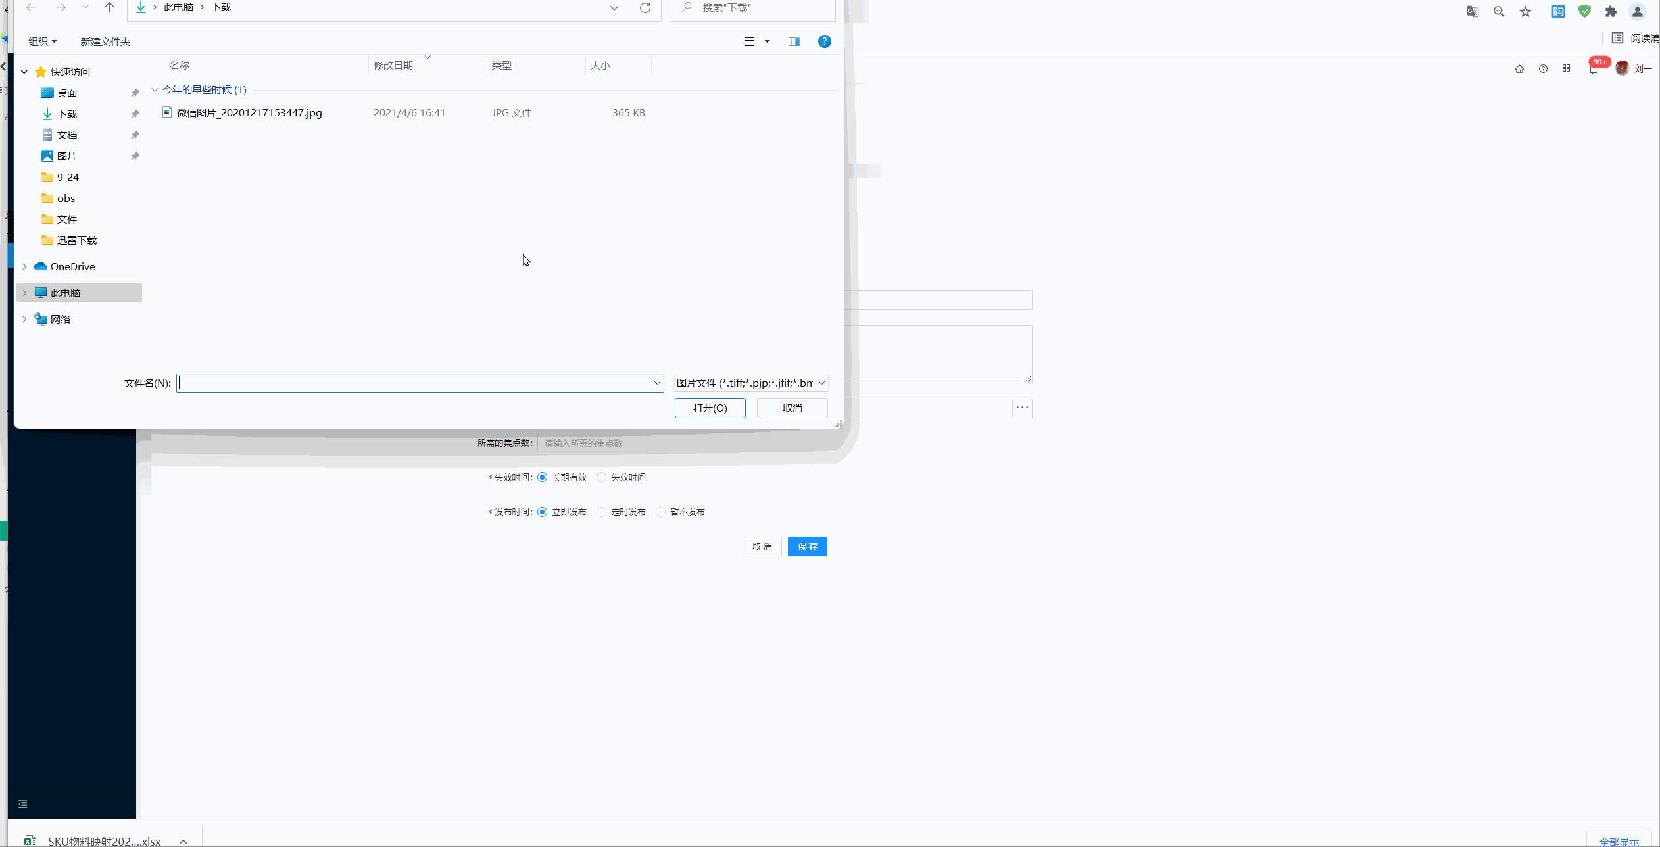
Task: Open the green shield extension icon
Action: 1585,11
